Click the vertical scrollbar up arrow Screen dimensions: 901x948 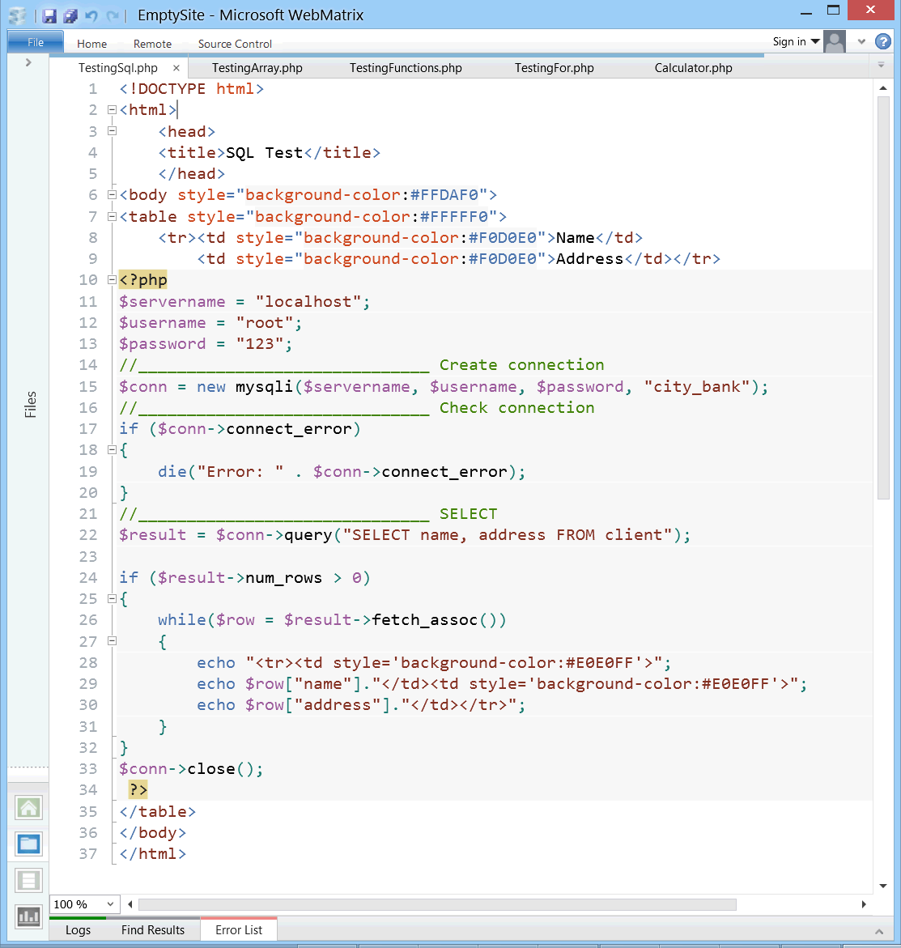point(883,88)
